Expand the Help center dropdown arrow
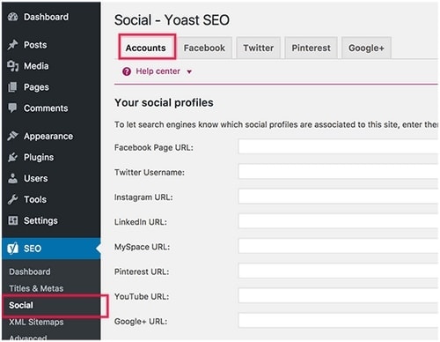This screenshot has height=342, width=440. click(189, 71)
